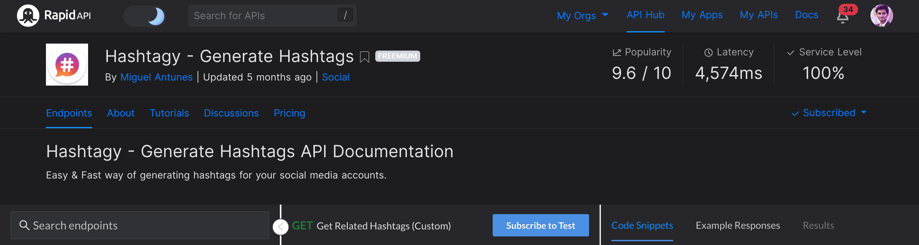Click the Get Related Hashtags (Custom) endpoint title
The image size is (919, 245).
(384, 226)
